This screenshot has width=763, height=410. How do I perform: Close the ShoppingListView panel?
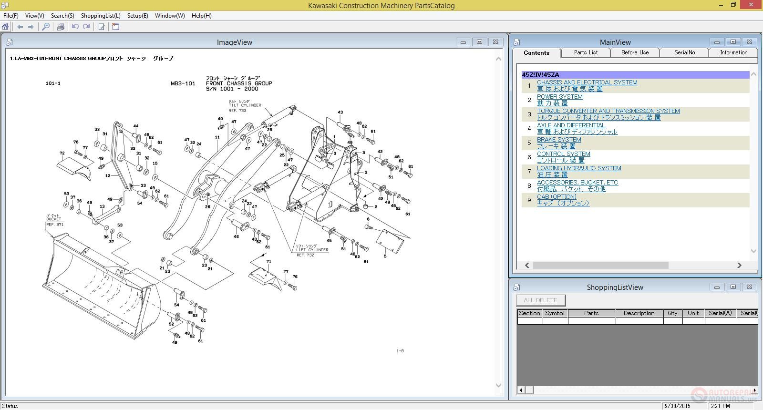pos(749,287)
